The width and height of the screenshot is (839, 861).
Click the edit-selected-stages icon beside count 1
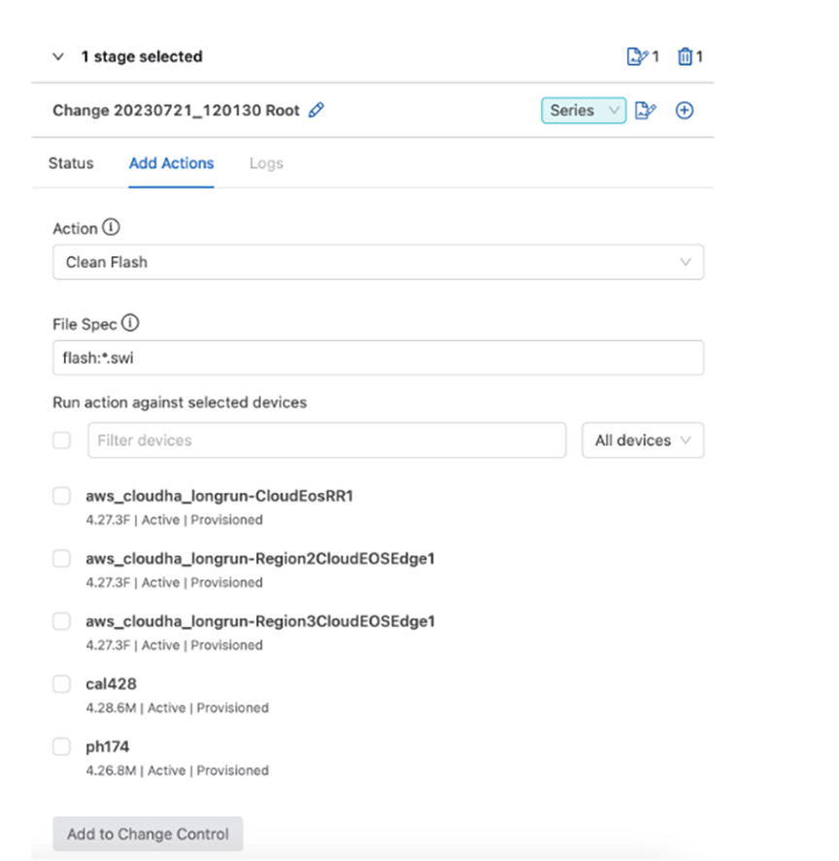coord(637,56)
